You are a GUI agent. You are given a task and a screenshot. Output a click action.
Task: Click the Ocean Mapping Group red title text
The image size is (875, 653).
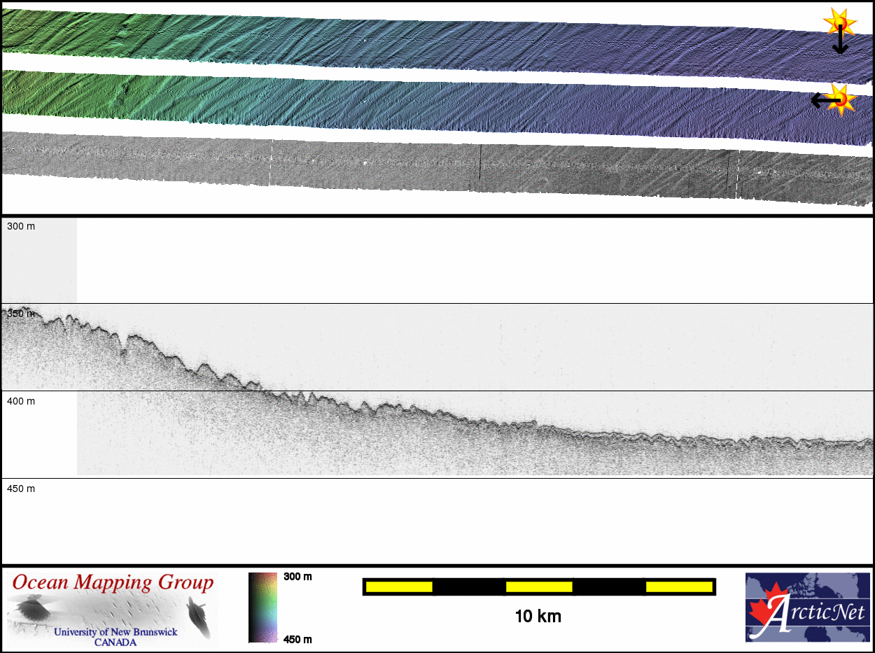(x=113, y=582)
